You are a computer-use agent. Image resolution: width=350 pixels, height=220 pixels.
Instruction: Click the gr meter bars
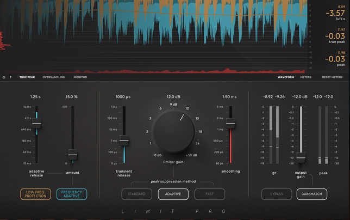[274, 135]
